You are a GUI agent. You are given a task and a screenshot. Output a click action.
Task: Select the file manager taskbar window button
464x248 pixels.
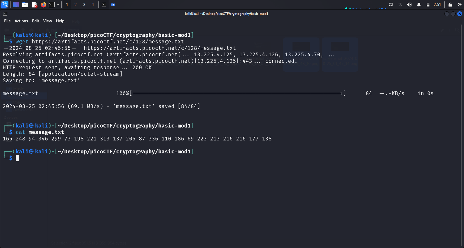point(113,5)
